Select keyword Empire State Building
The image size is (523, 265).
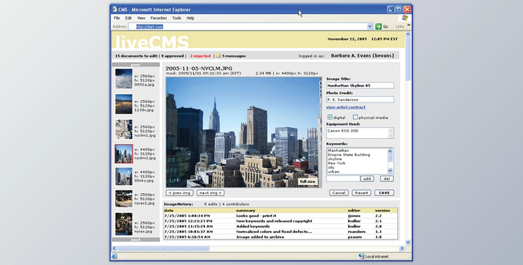pos(349,155)
